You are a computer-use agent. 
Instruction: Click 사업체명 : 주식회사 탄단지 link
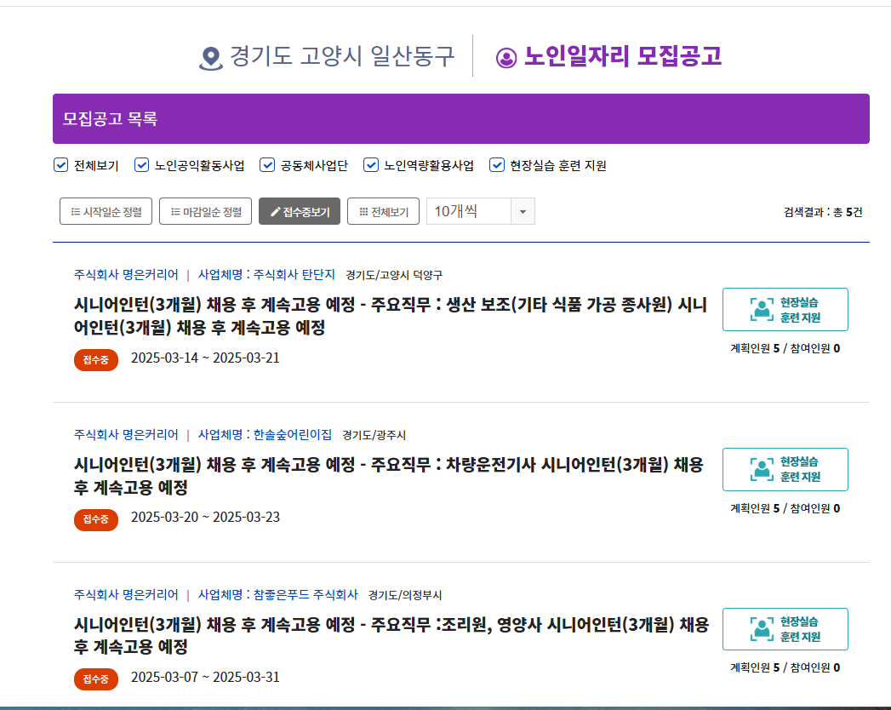pyautogui.click(x=266, y=275)
